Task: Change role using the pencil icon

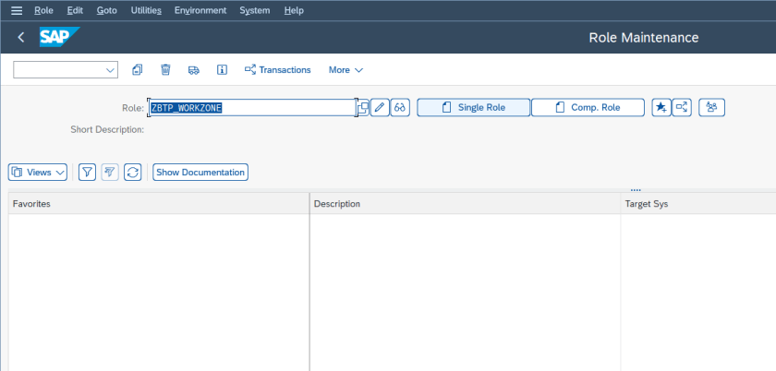Action: 380,107
